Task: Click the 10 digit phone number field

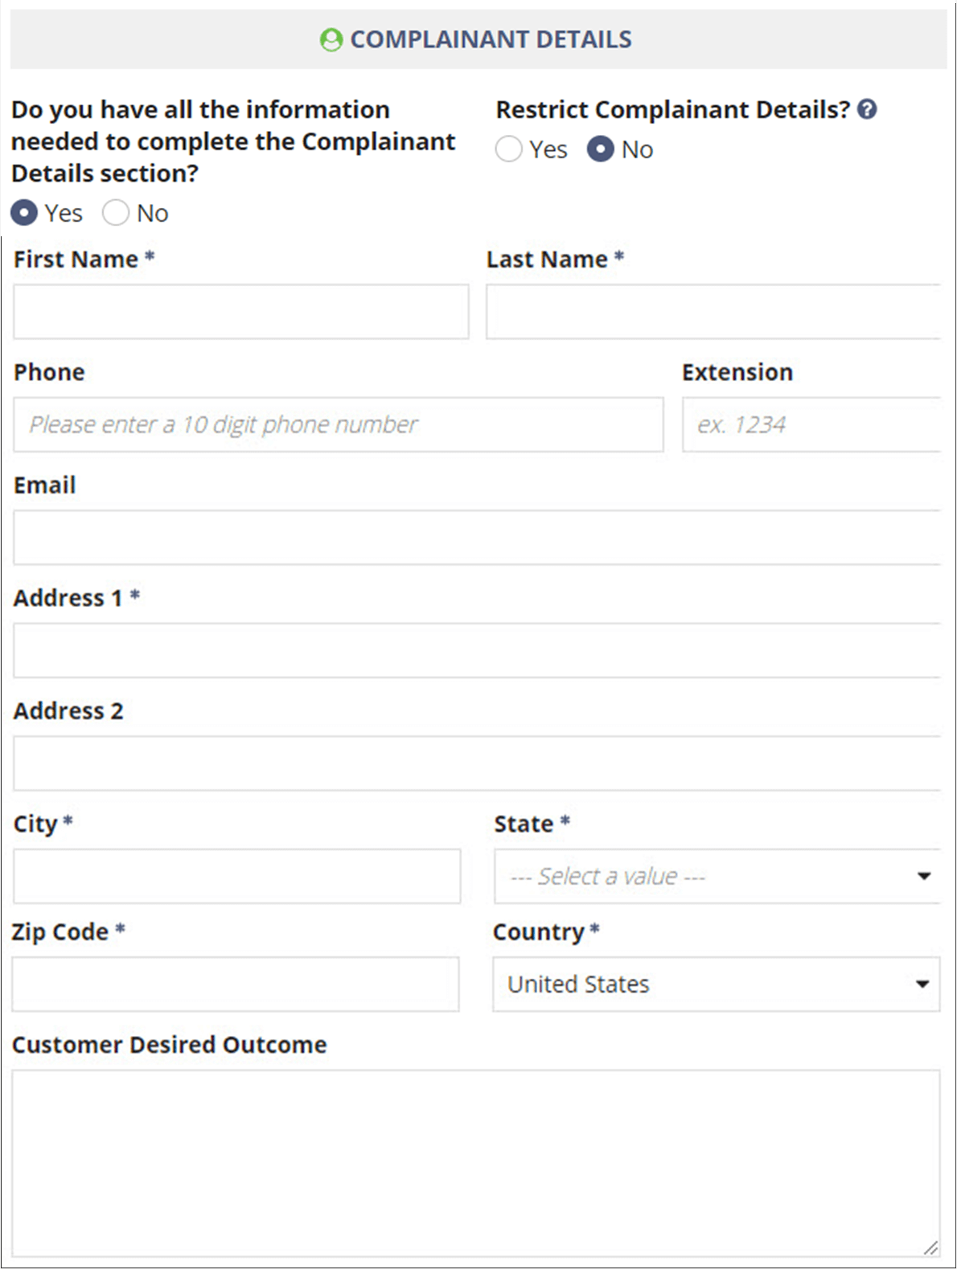Action: (x=338, y=424)
